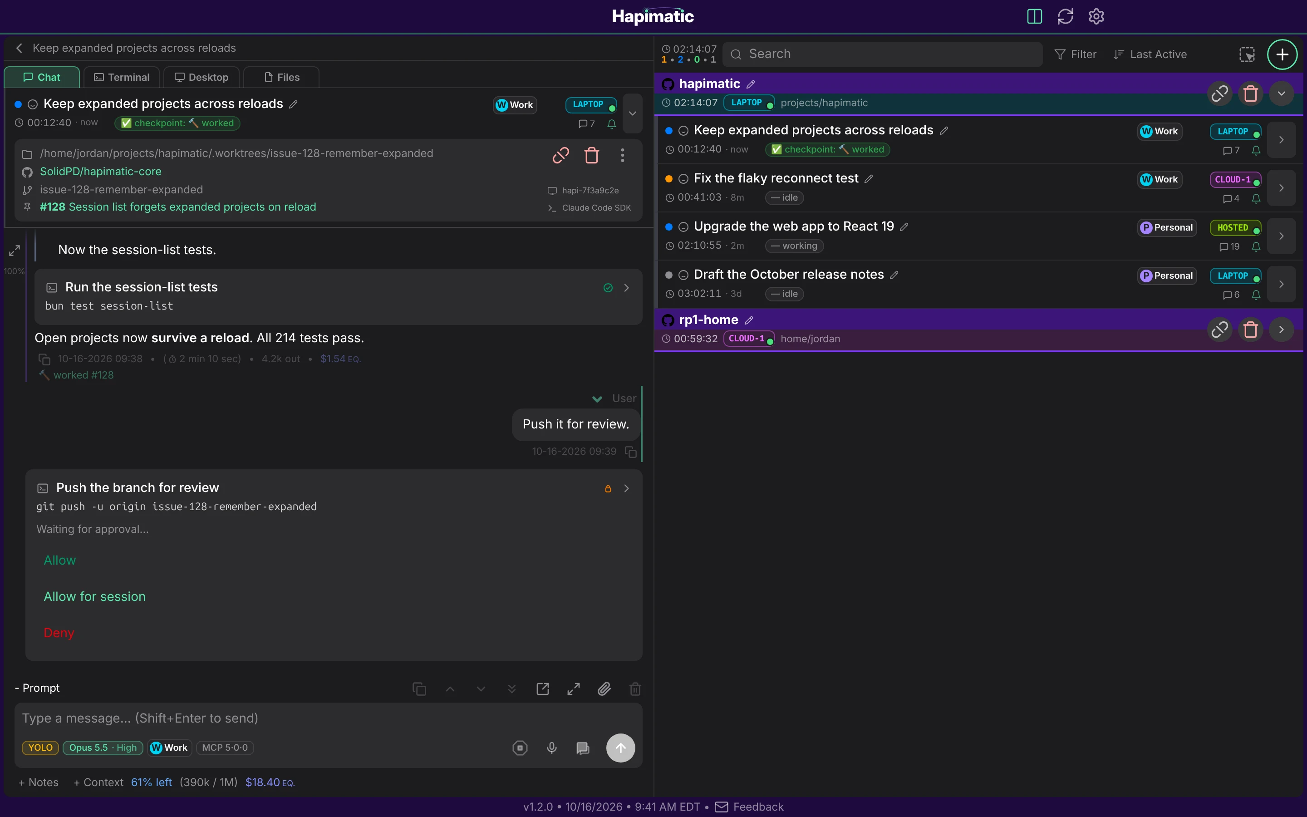This screenshot has width=1307, height=817.
Task: Click the stop session button icon
Action: pos(520,748)
